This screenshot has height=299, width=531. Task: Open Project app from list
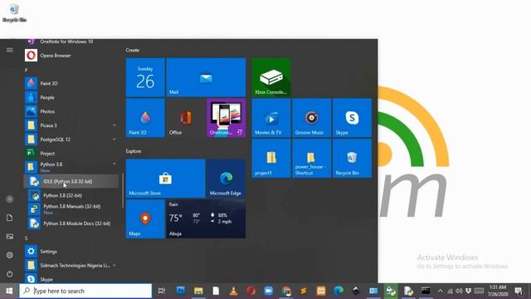pyautogui.click(x=71, y=153)
